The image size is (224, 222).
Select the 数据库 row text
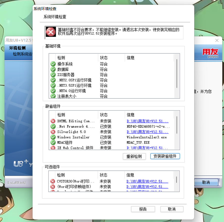[x=63, y=69]
